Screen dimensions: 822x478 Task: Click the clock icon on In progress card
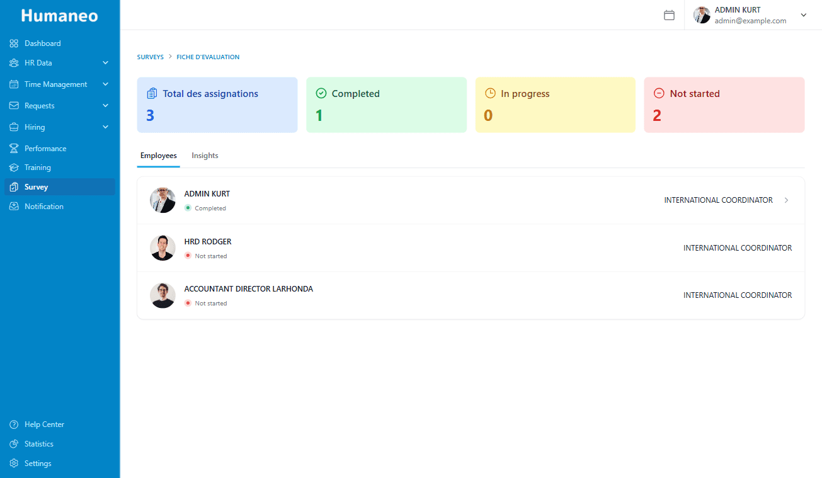[x=490, y=93]
